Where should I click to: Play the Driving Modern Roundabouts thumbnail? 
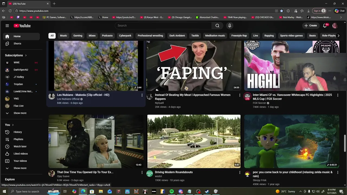pyautogui.click(x=194, y=141)
